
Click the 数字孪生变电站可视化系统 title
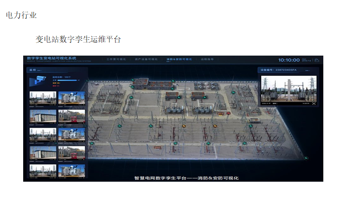tap(52, 58)
